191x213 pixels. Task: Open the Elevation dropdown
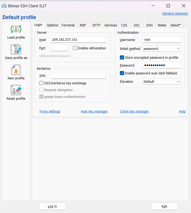162,81
